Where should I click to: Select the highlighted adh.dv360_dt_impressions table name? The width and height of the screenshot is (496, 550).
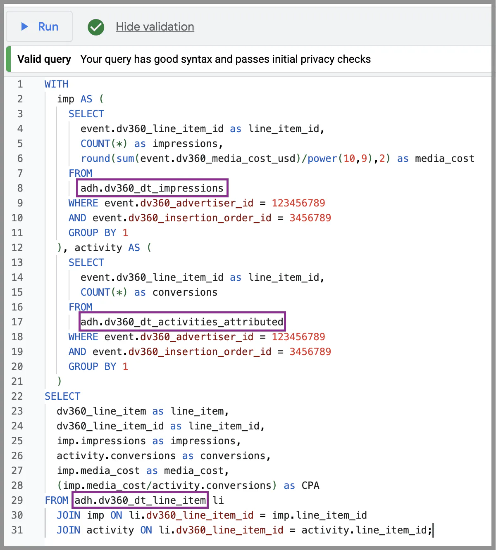(152, 188)
